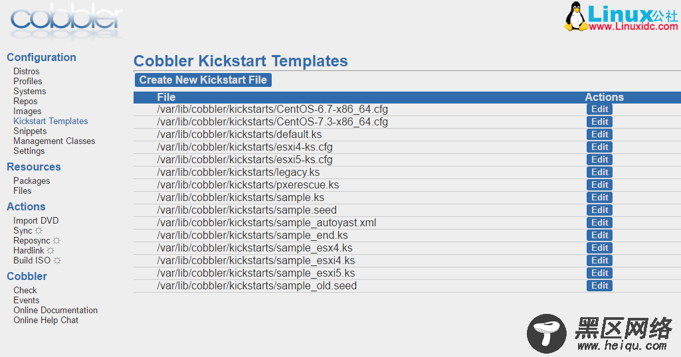Click the gear icon next to Reposync

pos(56,240)
